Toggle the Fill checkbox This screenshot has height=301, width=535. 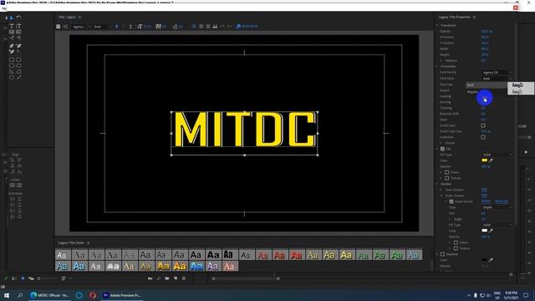pyautogui.click(x=442, y=149)
